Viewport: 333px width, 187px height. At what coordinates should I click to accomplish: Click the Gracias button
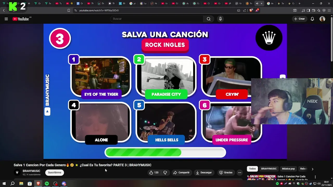(x=226, y=172)
